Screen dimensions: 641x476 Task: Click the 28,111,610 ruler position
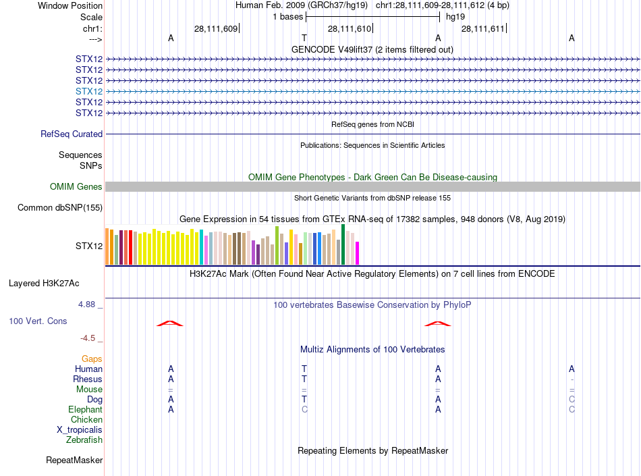[x=350, y=28]
